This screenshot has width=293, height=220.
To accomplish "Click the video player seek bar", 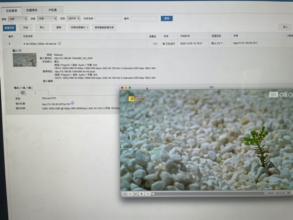I will pos(208,194).
